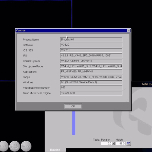Click the Table Position value field
152x152 pixels.
[x=106, y=143]
